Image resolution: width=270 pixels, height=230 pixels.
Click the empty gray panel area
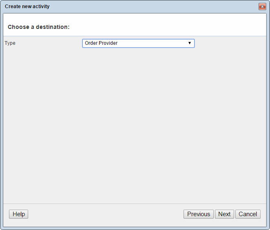tap(135, 122)
